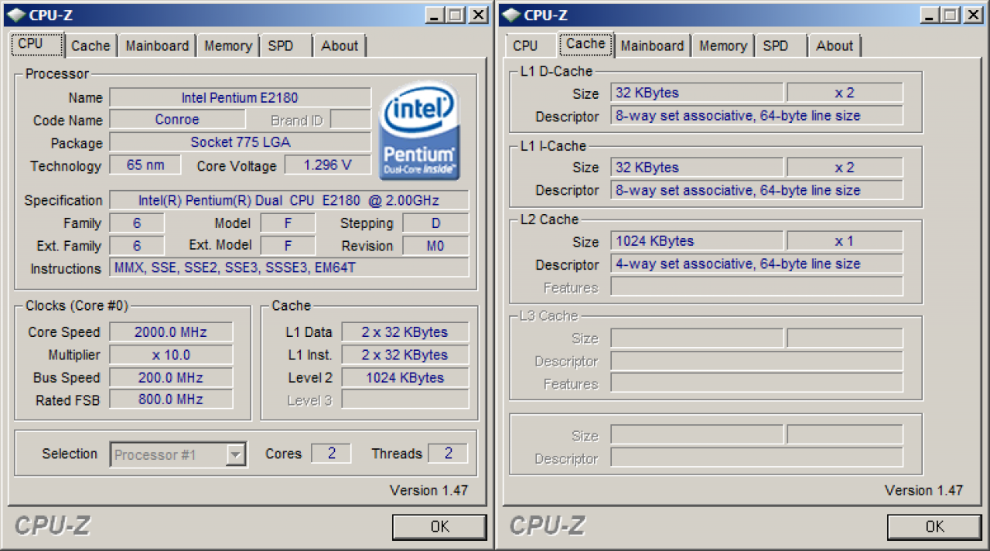The image size is (990, 551).
Task: Click the Instructions field listing MMX, SSE
Action: click(x=288, y=267)
